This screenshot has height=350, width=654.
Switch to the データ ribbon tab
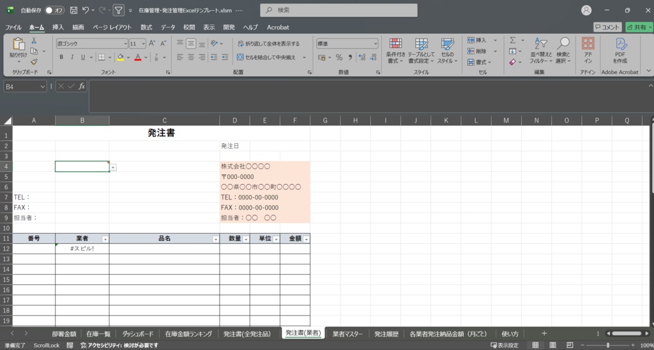pyautogui.click(x=168, y=27)
